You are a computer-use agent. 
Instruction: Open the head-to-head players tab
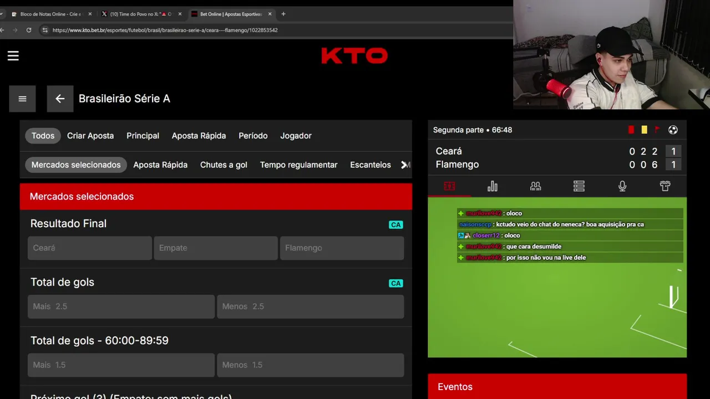click(536, 186)
